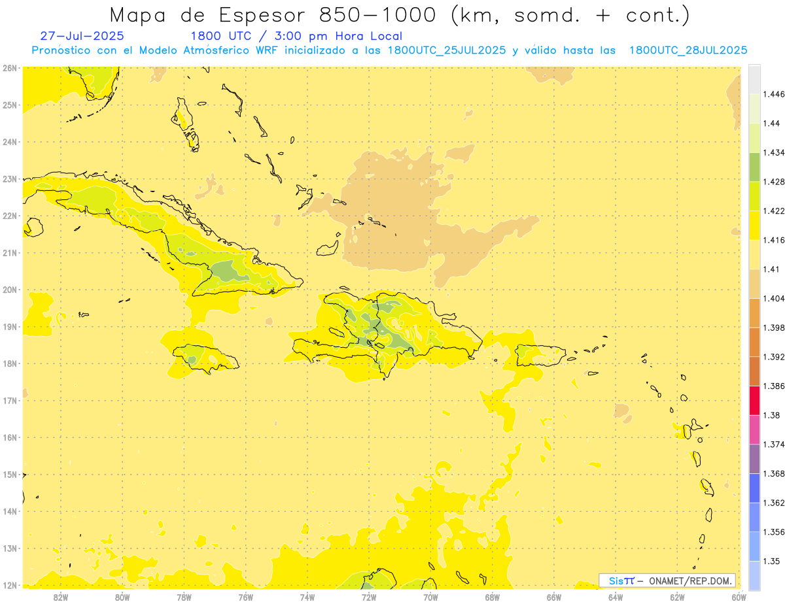Viewport: 785px width, 606px height.
Task: Click the longitude label '60W'
Action: point(739,596)
